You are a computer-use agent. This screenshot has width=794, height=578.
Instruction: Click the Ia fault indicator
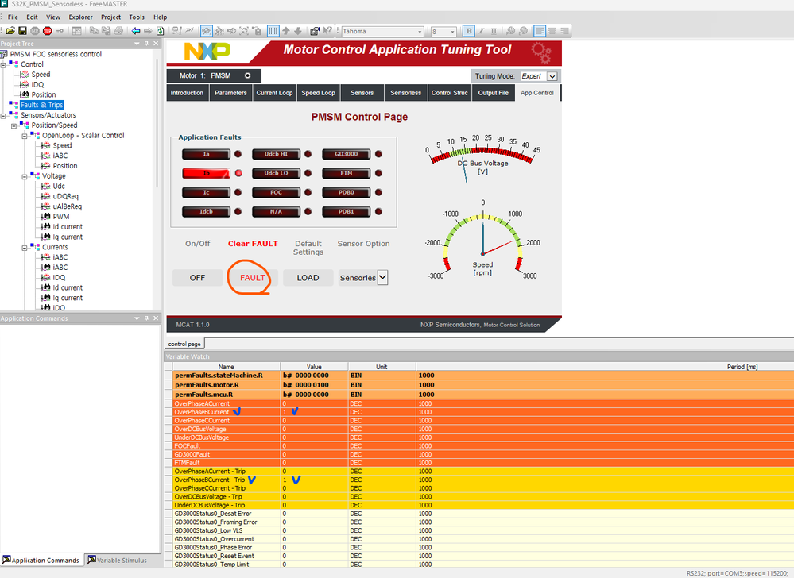coord(206,154)
